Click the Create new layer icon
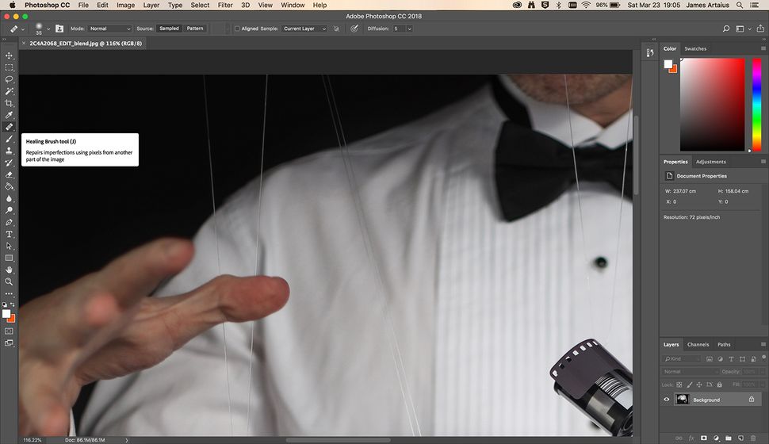This screenshot has width=769, height=444. (x=740, y=438)
